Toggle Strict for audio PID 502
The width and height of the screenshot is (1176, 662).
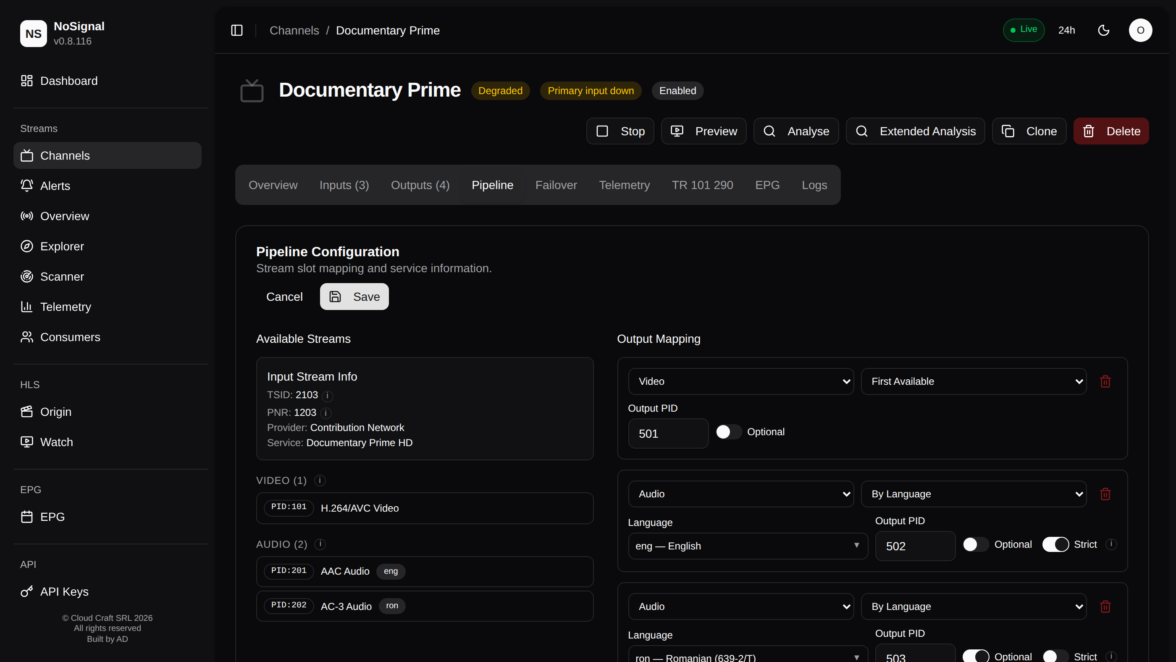[x=1055, y=544]
